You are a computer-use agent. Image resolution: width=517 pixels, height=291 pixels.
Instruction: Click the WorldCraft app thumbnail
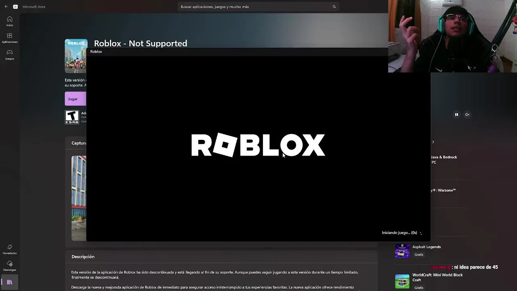click(x=402, y=281)
